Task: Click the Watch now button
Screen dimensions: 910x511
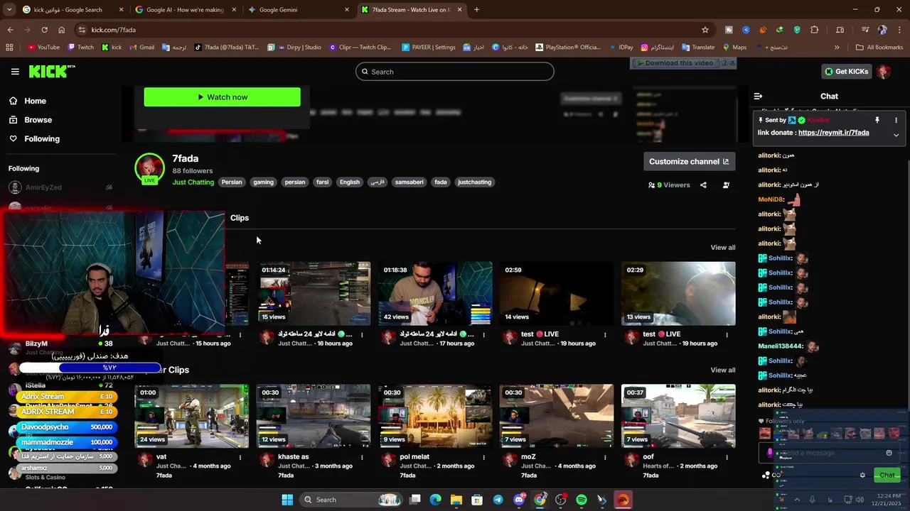Action: coord(222,97)
